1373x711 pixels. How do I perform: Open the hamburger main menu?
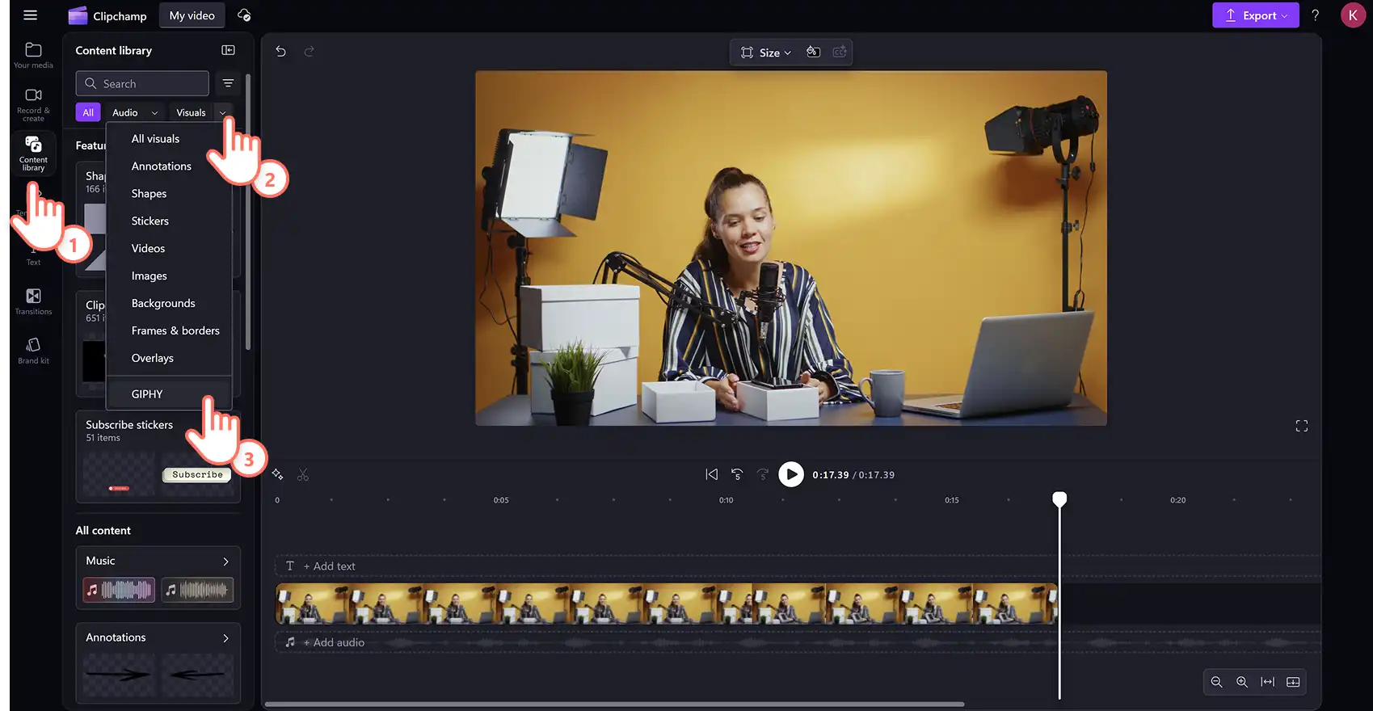pos(31,15)
